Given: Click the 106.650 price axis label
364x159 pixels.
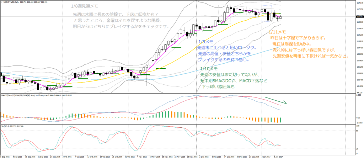Looking at the screenshot, I should 359,61.
